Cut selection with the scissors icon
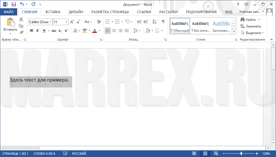Viewport: 276px width, 157px height. pyautogui.click(x=21, y=19)
